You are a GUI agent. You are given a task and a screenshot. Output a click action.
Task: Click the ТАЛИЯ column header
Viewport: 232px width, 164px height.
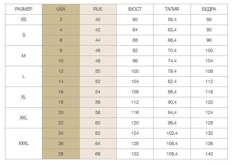coord(172,9)
